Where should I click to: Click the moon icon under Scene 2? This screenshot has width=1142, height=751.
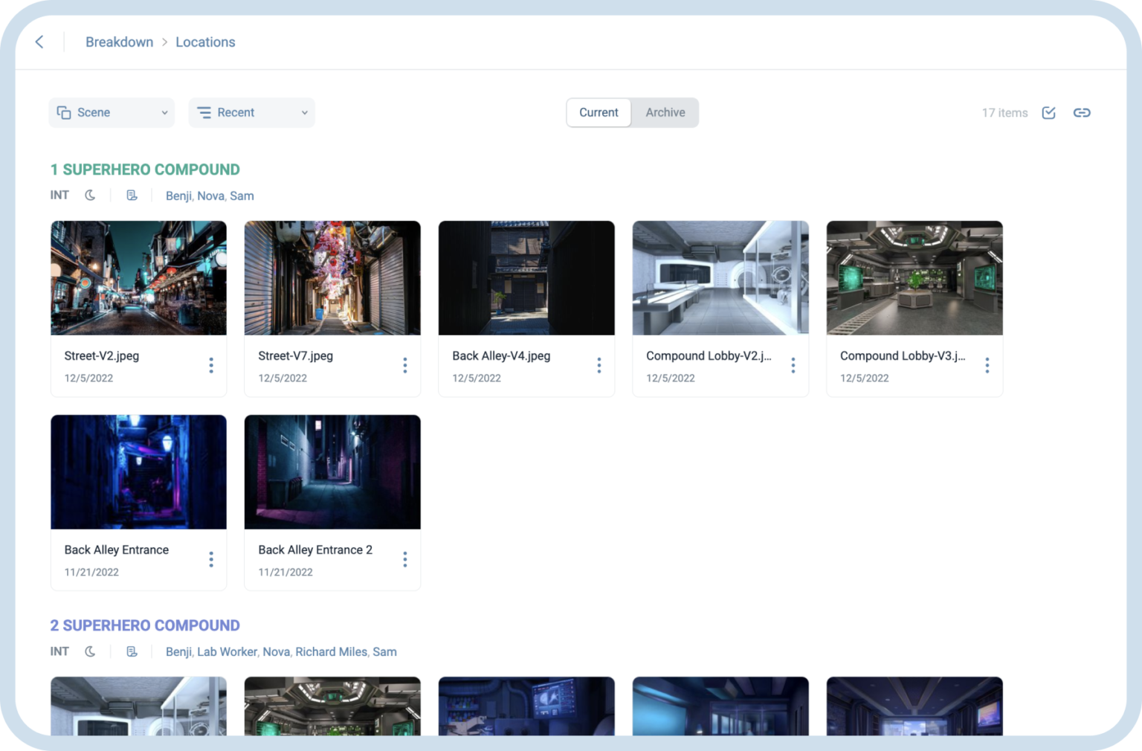coord(90,651)
